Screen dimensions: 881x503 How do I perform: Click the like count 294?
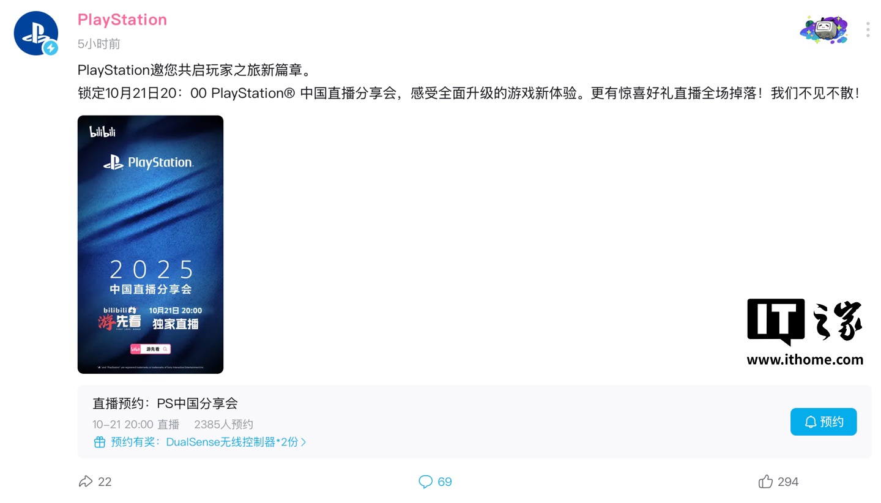click(788, 482)
